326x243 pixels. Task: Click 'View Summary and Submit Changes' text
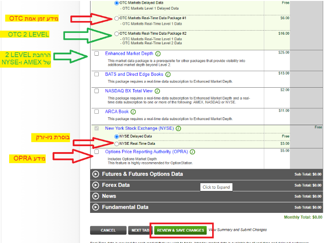tap(238, 230)
